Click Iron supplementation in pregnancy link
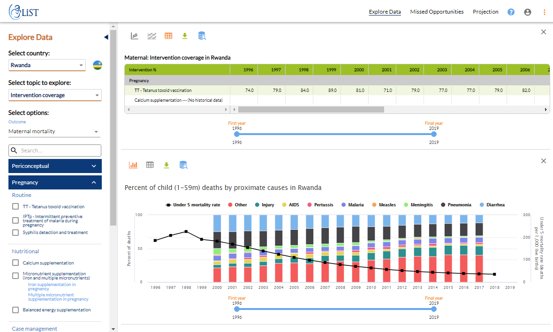553x332 pixels. tap(52, 287)
